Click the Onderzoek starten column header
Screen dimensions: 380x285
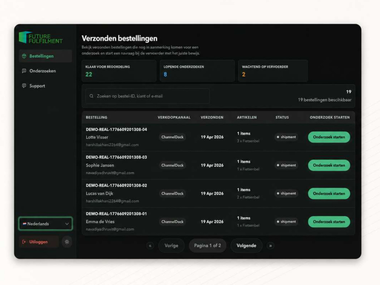click(329, 117)
